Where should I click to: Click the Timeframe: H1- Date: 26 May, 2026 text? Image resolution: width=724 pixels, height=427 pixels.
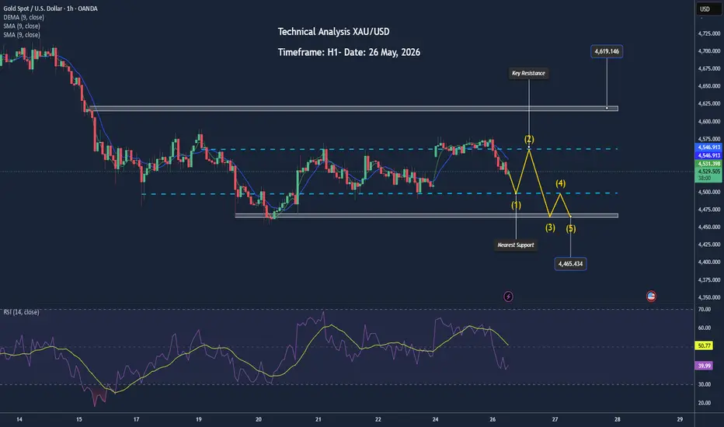(349, 52)
